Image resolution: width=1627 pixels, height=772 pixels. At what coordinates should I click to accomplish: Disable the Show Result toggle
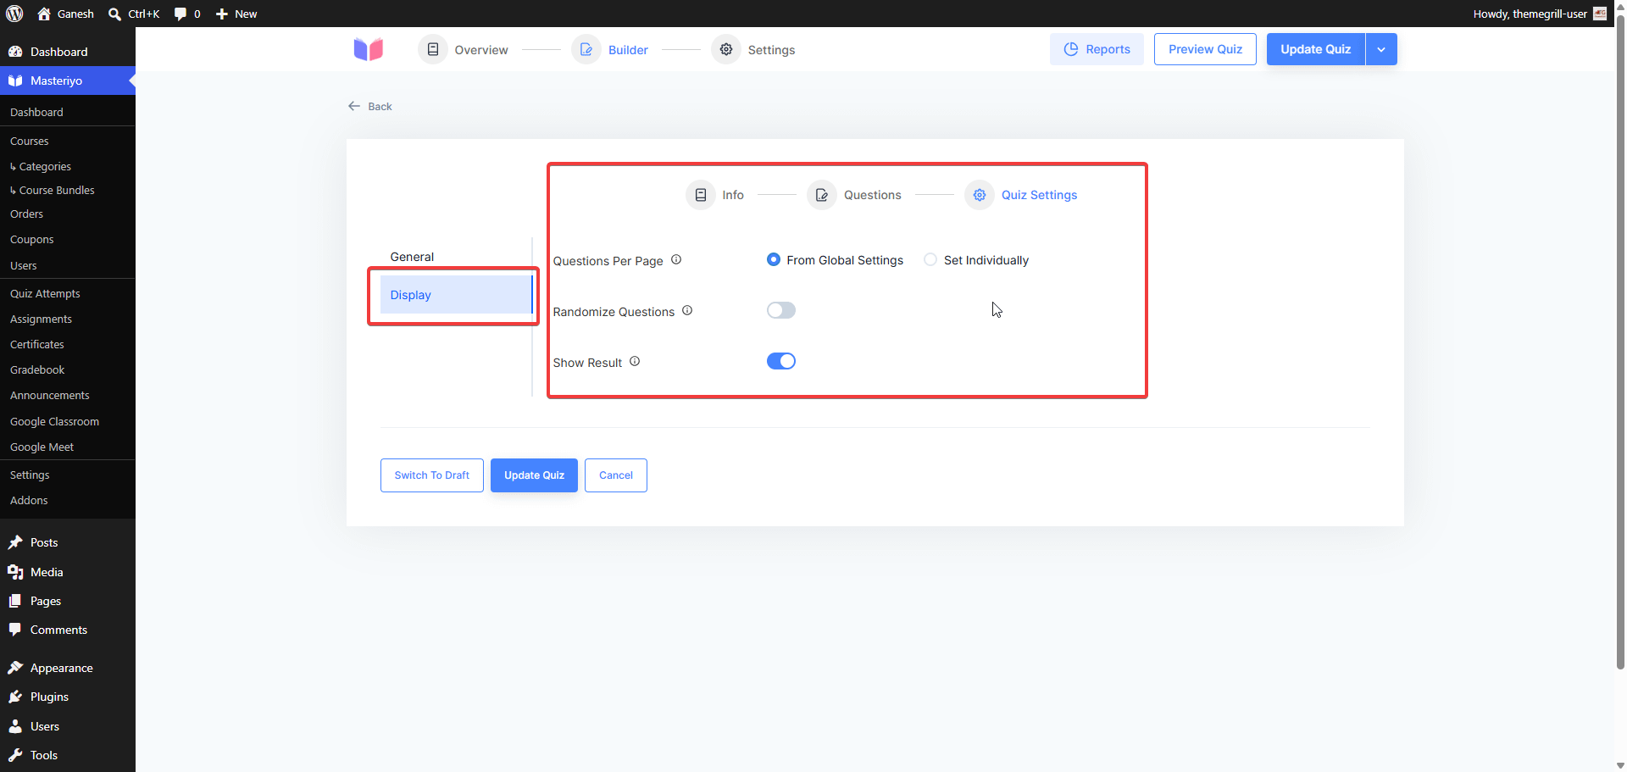tap(781, 362)
